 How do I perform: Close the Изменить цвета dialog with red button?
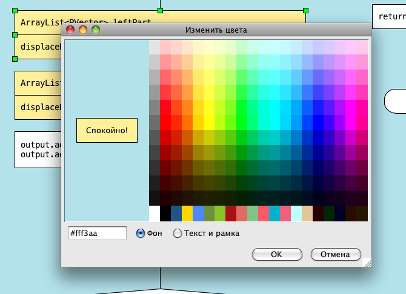pyautogui.click(x=70, y=29)
